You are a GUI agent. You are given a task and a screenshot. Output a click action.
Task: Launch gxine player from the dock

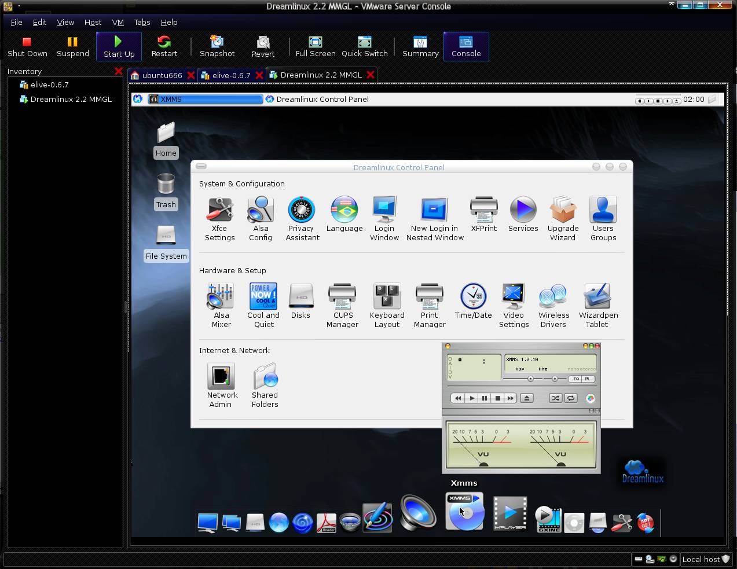coord(548,519)
